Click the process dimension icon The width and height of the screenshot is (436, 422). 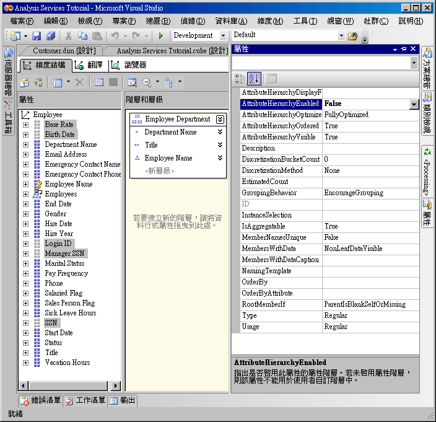tap(38, 82)
